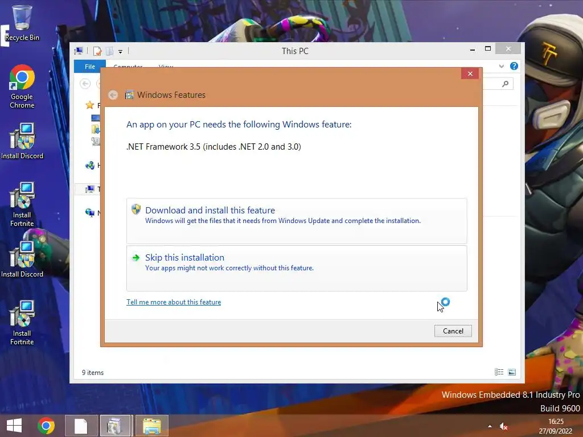583x437 pixels.
Task: Open the Customize Quick Access Toolbar dropdown
Action: pyautogui.click(x=121, y=52)
